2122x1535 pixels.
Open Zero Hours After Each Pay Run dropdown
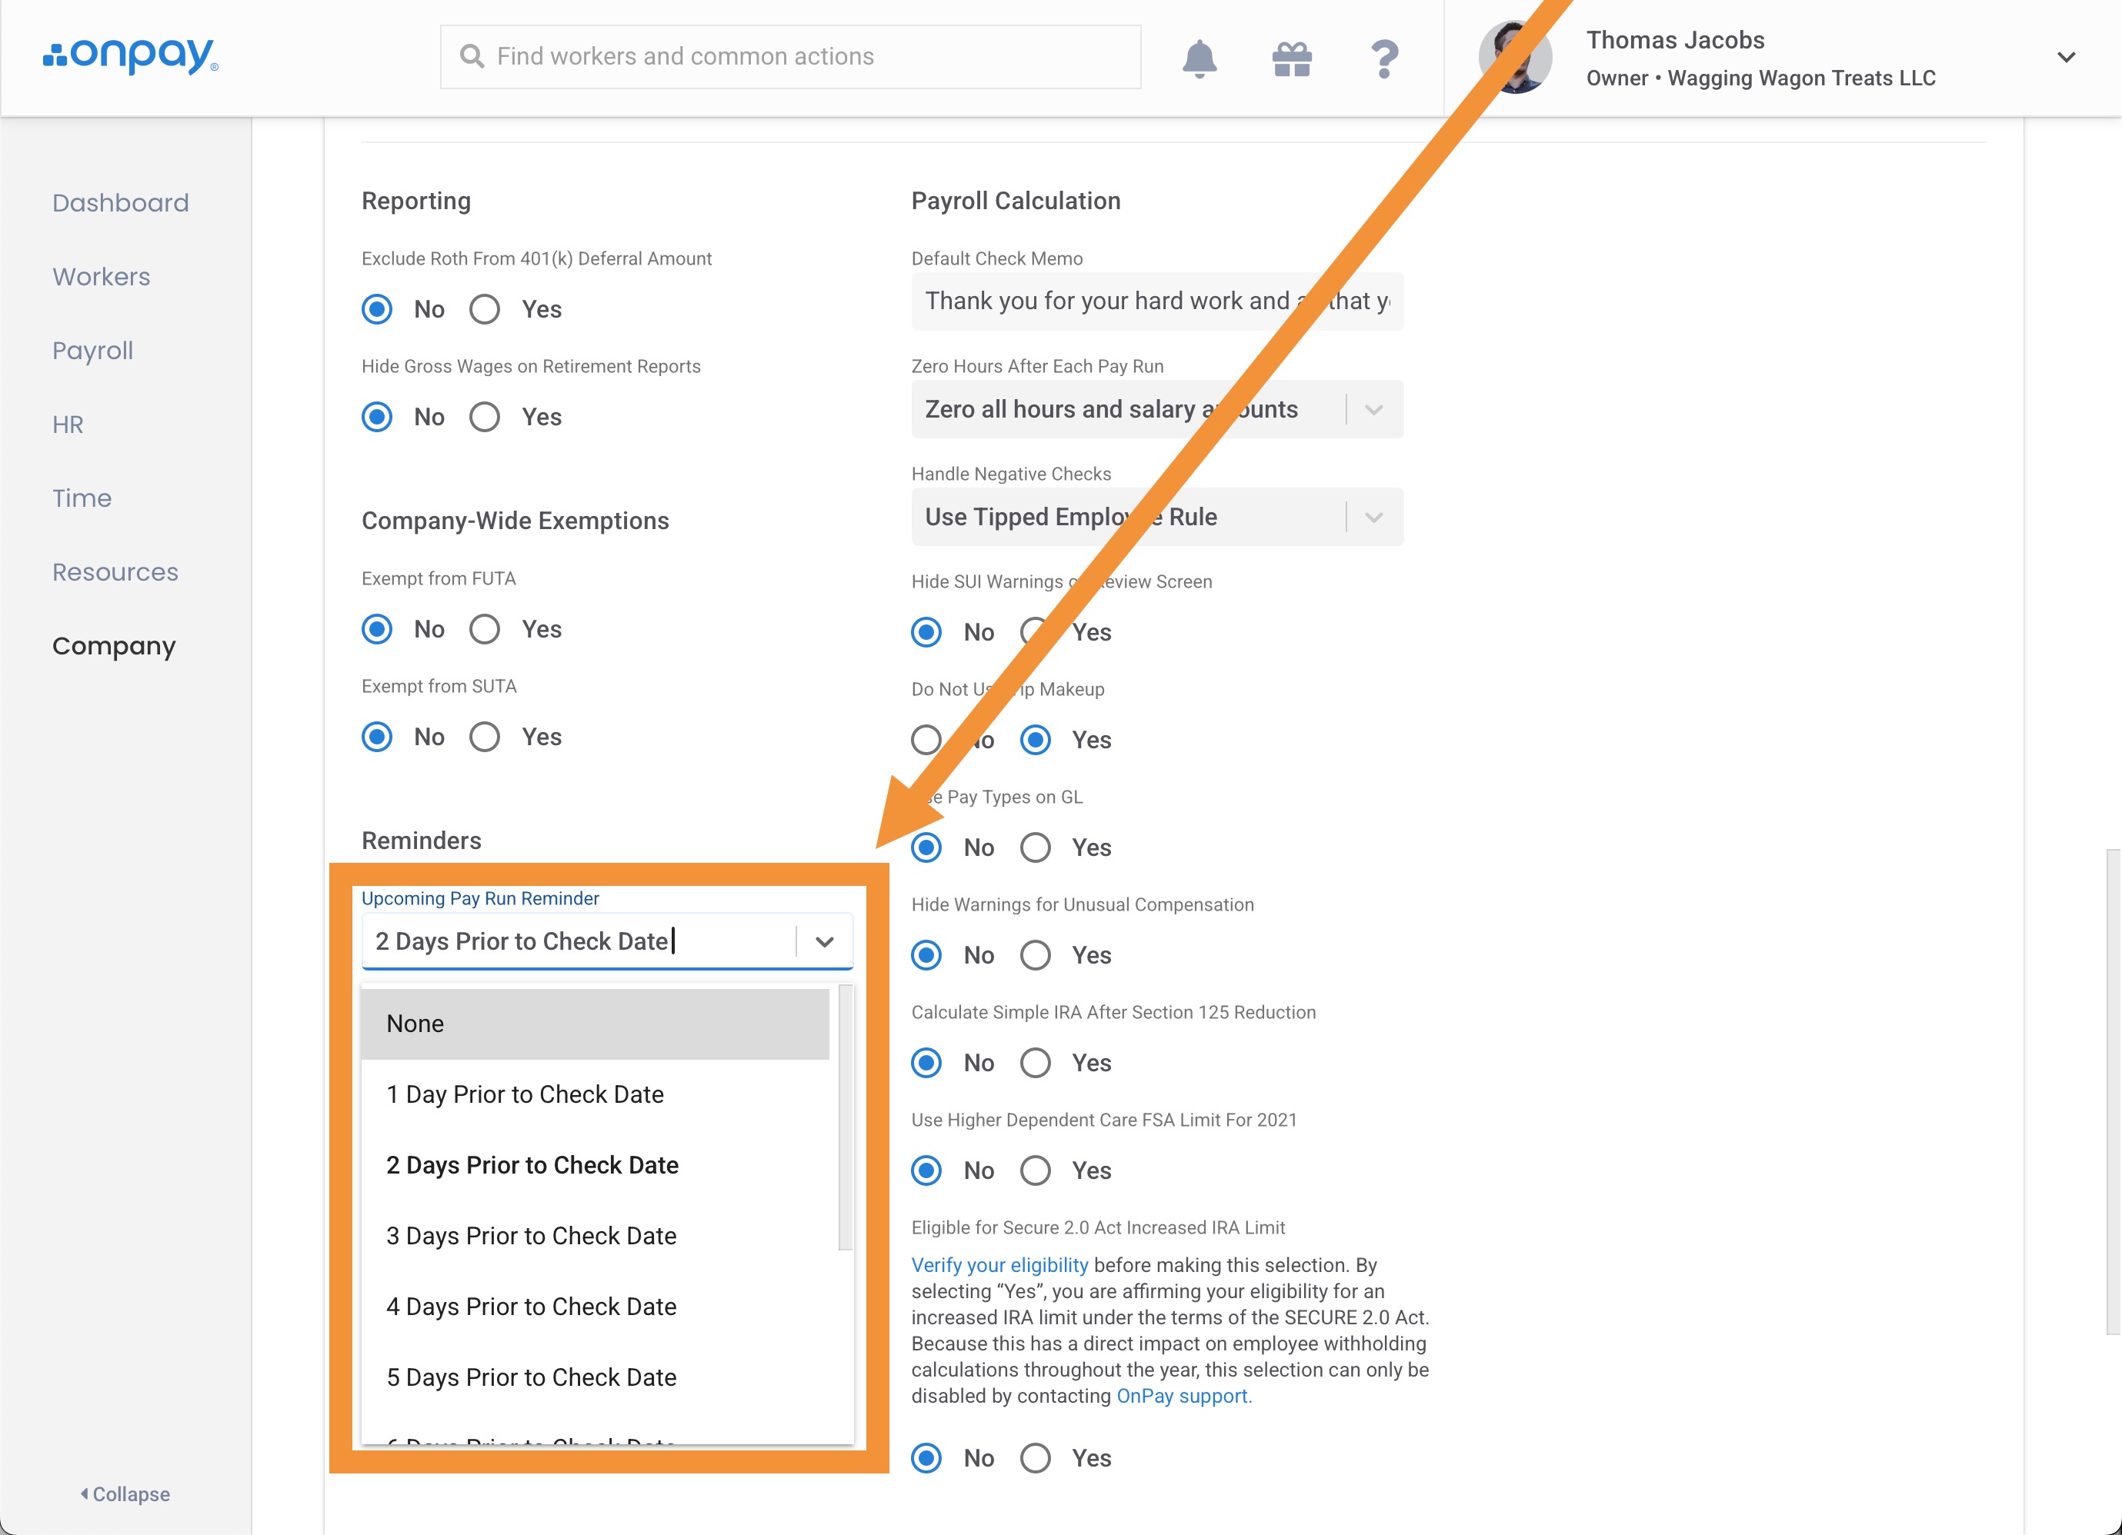(x=1373, y=410)
